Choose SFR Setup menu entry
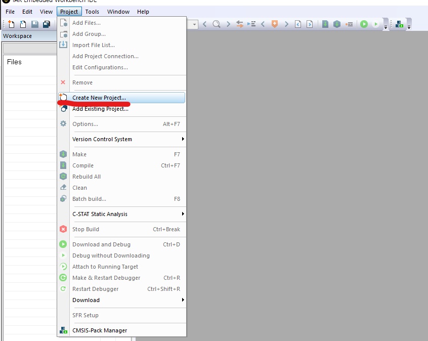The image size is (428, 341). click(x=122, y=315)
